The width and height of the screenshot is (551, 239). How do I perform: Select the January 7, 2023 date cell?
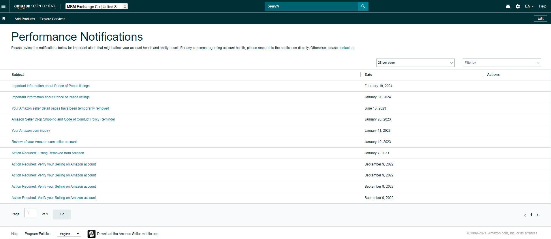pos(377,153)
